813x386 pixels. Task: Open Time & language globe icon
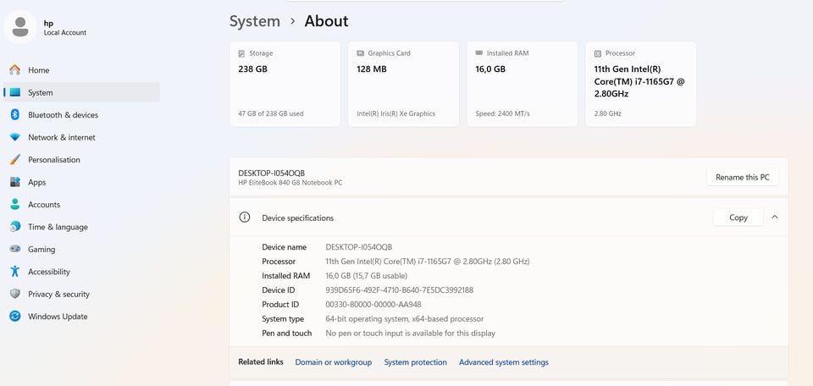point(15,226)
